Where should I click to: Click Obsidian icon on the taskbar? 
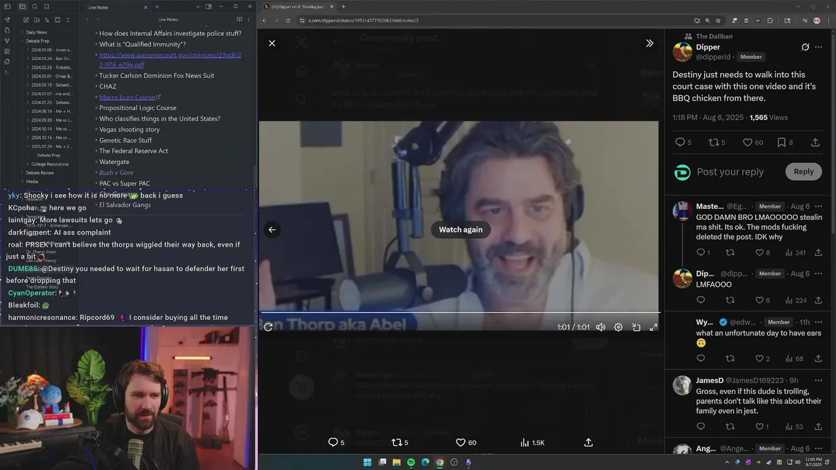click(x=468, y=462)
